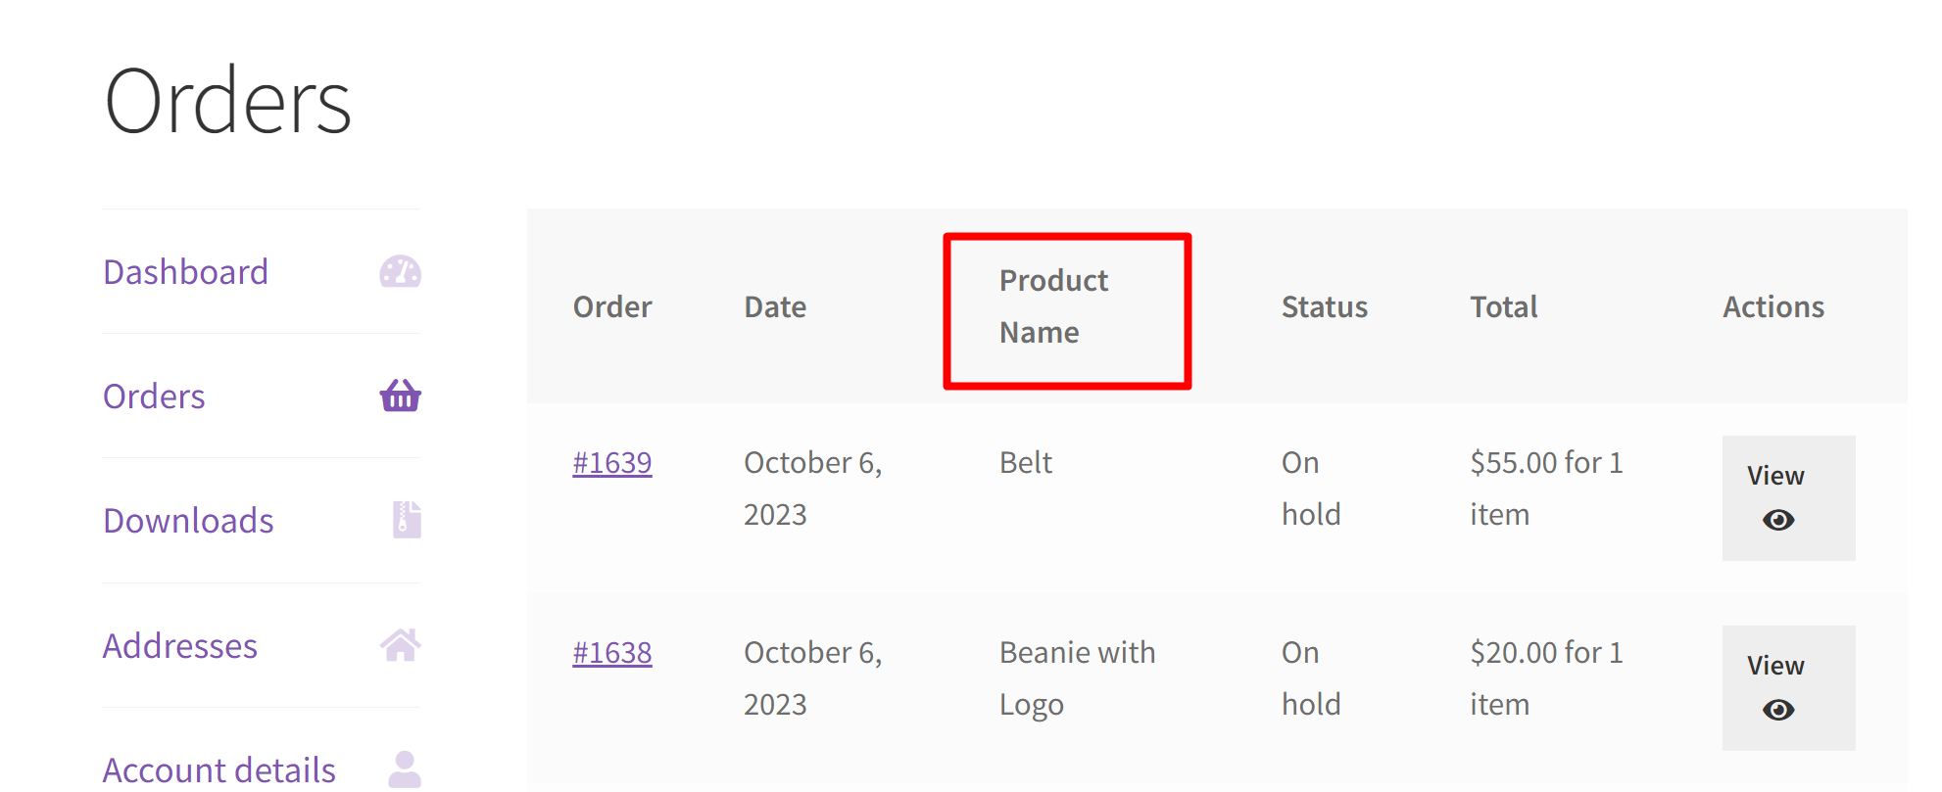The width and height of the screenshot is (1942, 792).
Task: Open the Downloads section
Action: click(188, 520)
